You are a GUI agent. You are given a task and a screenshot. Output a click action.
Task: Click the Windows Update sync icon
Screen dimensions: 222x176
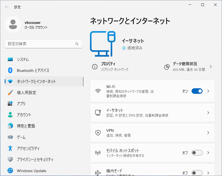point(10,170)
